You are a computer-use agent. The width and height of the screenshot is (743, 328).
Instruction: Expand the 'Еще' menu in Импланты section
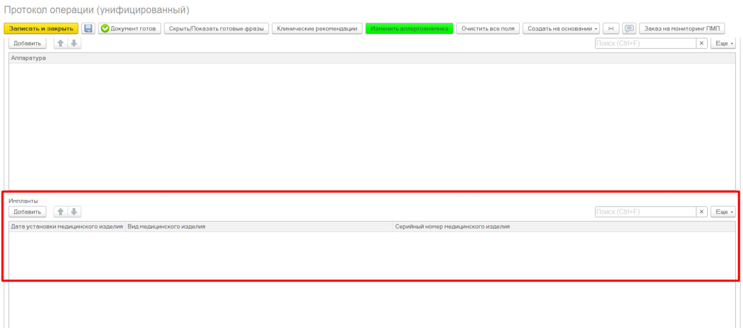723,212
